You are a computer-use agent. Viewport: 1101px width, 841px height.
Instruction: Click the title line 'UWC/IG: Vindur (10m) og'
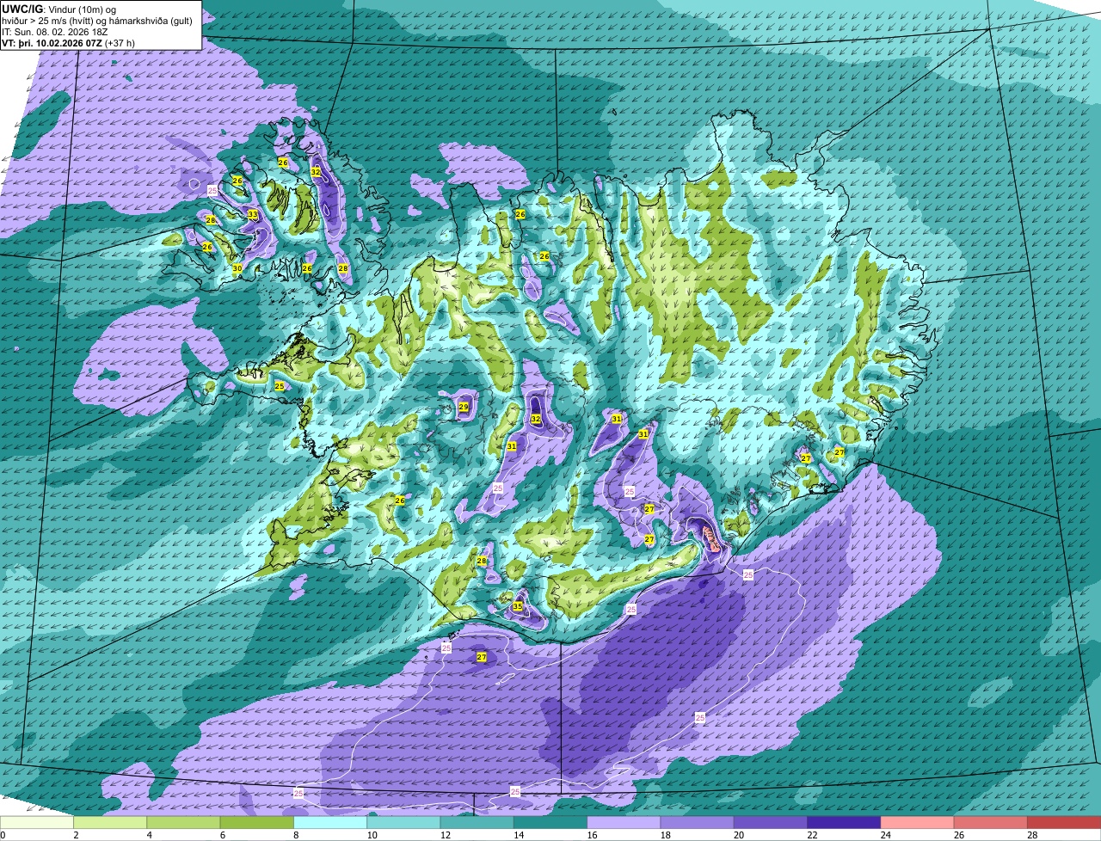coord(58,9)
